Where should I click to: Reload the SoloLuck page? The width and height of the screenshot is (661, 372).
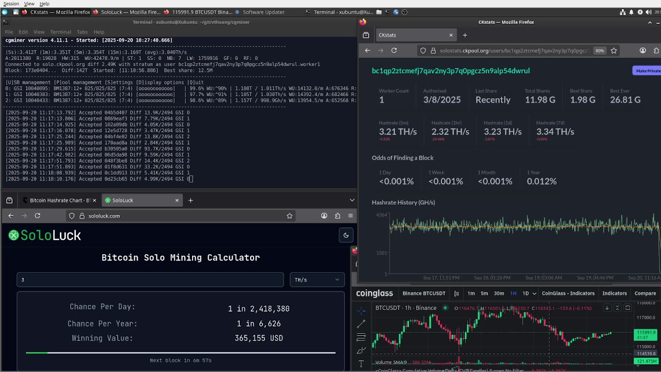click(x=37, y=215)
